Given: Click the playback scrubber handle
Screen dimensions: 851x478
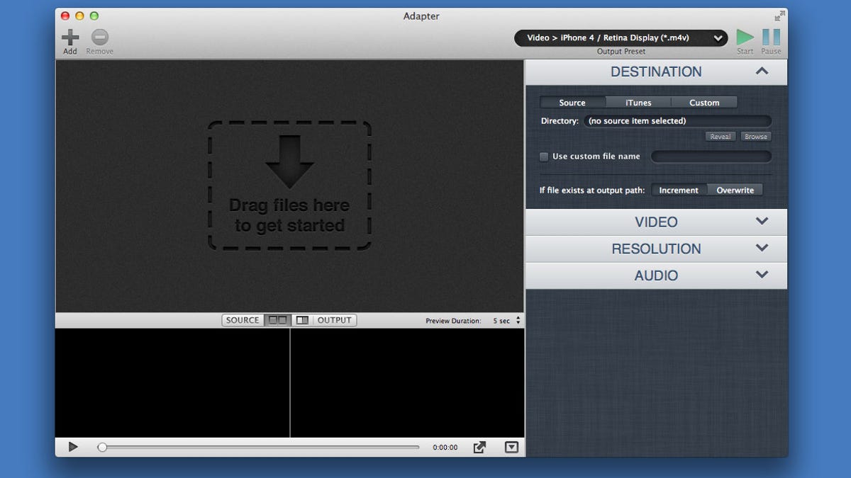Looking at the screenshot, I should point(102,447).
